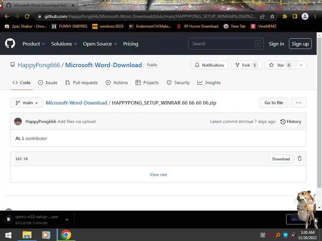This screenshot has height=241, width=322.
Task: Open the Windows Start menu
Action: coord(8,235)
